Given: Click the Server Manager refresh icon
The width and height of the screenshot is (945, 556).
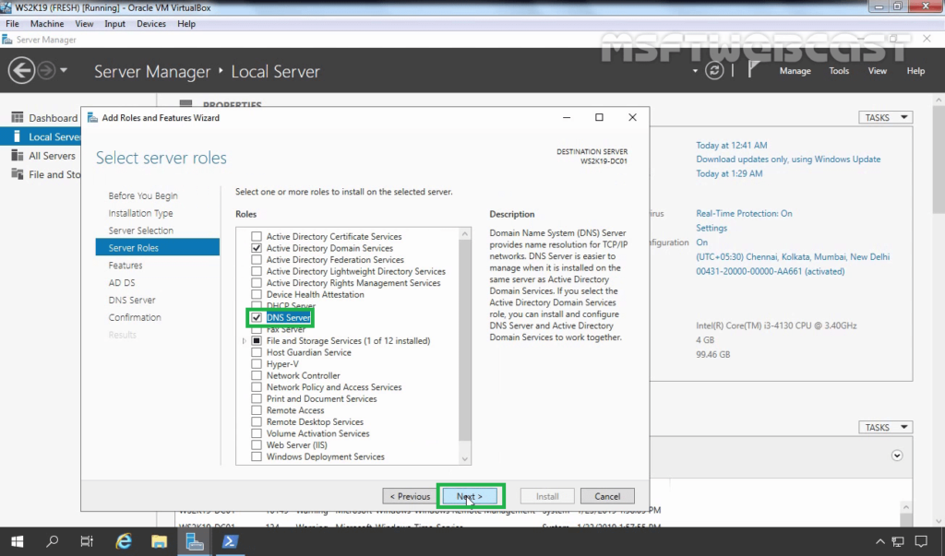Looking at the screenshot, I should tap(714, 70).
